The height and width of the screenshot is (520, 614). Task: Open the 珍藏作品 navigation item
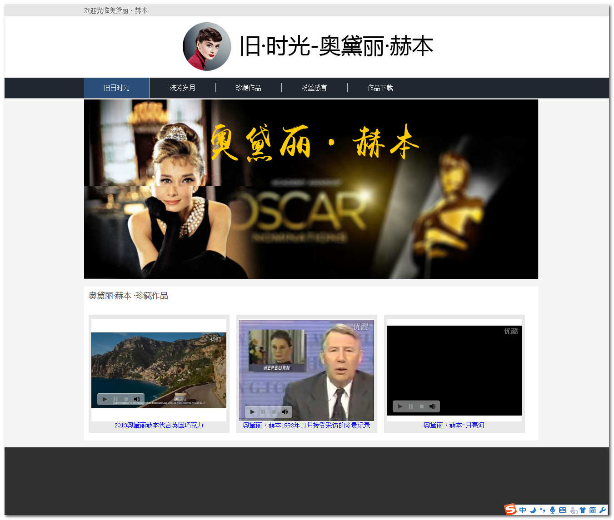[x=249, y=88]
